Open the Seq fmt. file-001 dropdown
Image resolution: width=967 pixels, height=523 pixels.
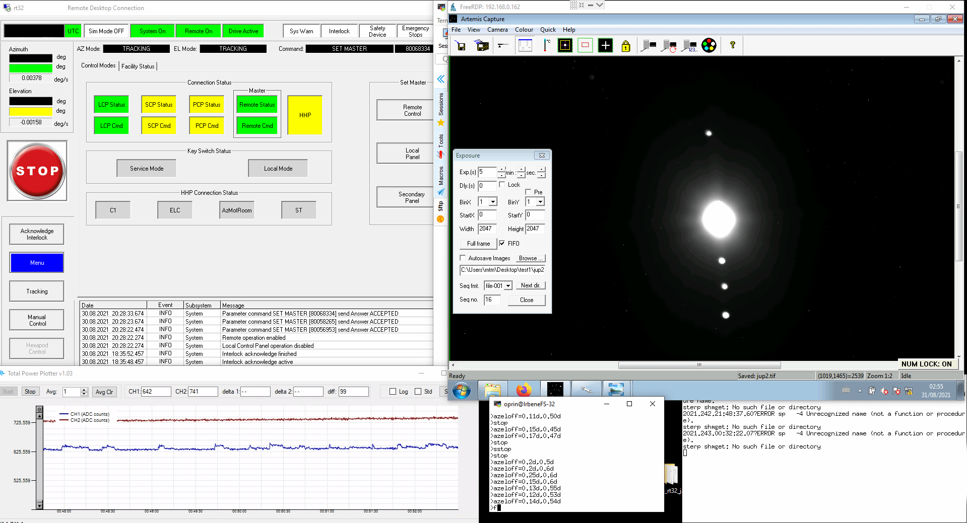pos(508,286)
